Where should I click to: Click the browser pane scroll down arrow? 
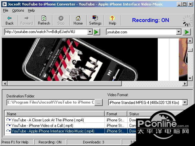pyautogui.click(x=190, y=78)
